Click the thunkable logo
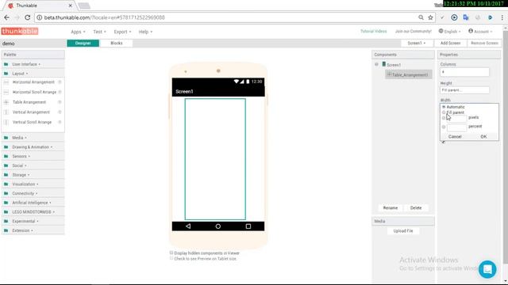This screenshot has width=508, height=285. 20,32
